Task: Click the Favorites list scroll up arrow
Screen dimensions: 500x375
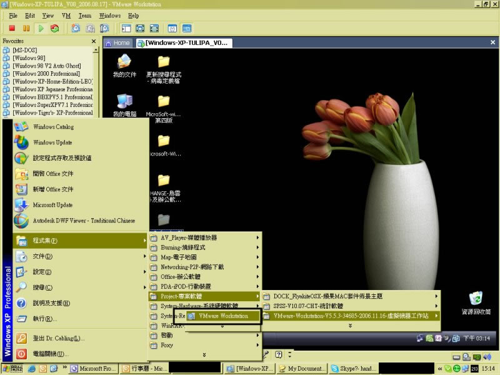Action: (x=96, y=50)
